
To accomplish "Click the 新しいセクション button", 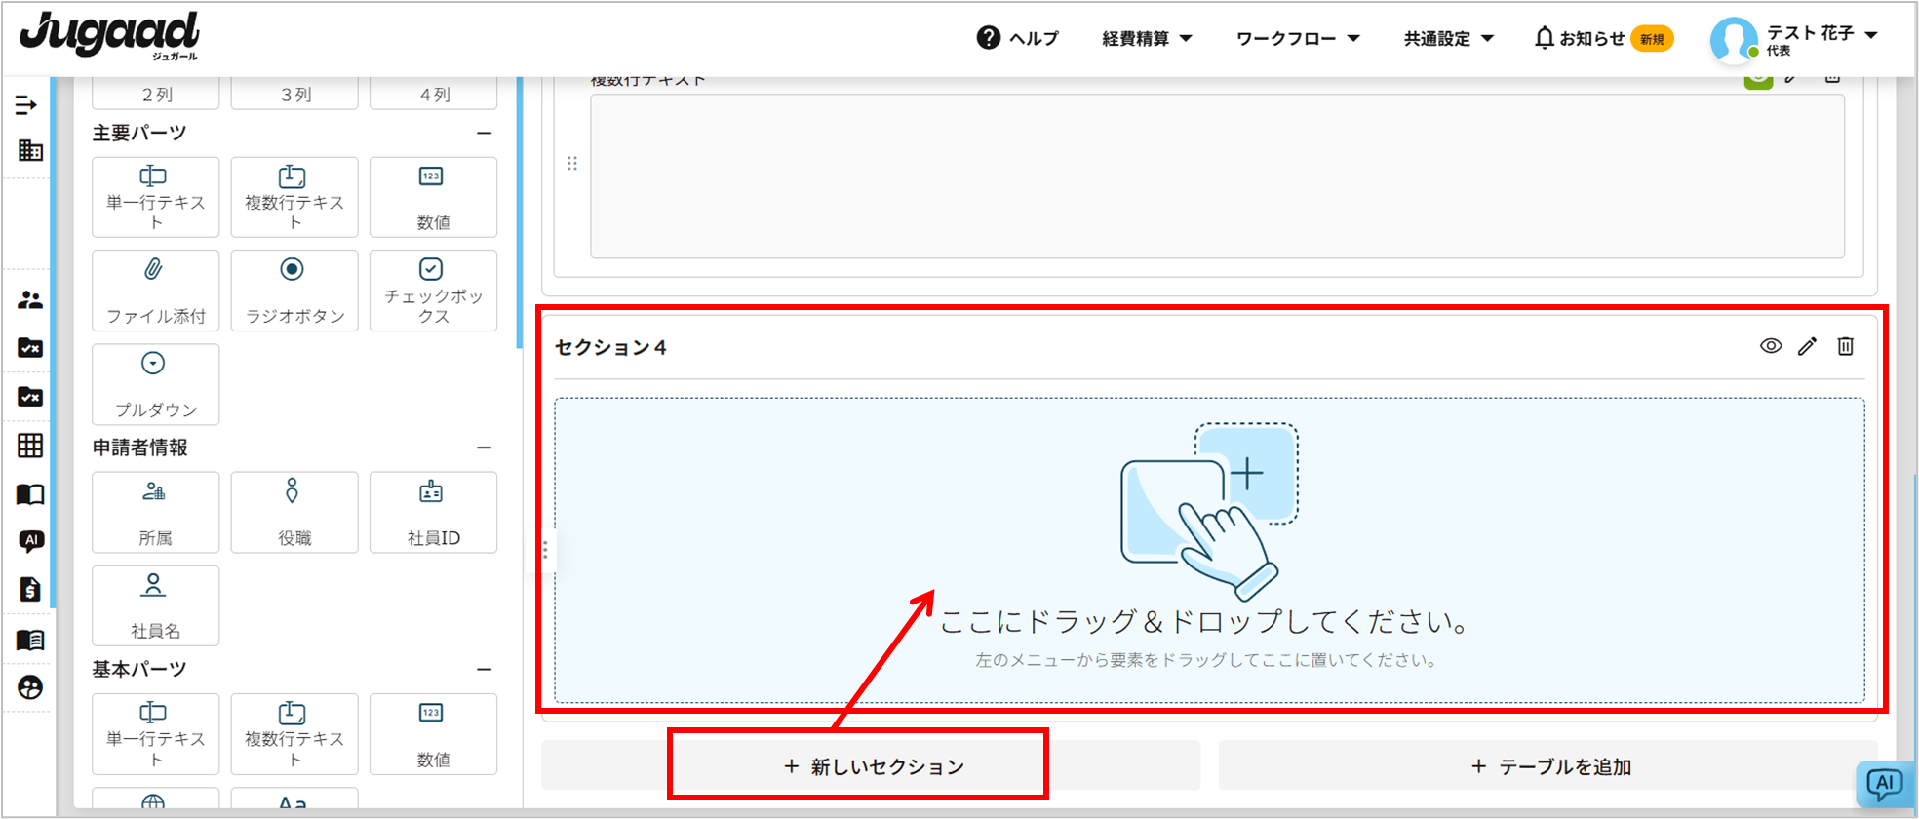I will coord(872,766).
